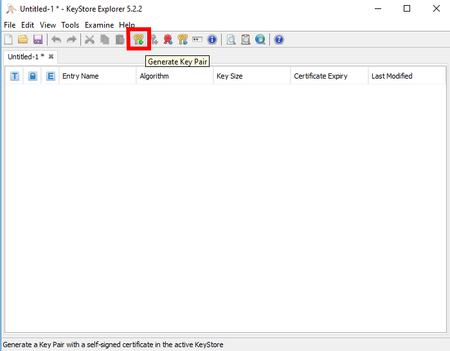450x351 pixels.
Task: Open the Examine menu
Action: coord(99,25)
